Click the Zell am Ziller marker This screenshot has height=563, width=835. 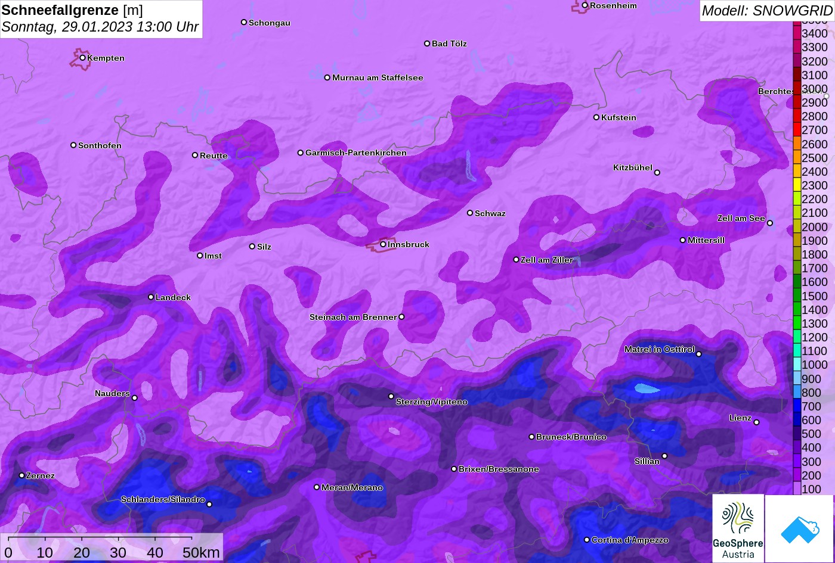517,260
